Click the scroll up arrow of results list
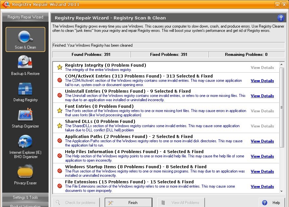Image resolution: width=289 pixels, height=207 pixels. [x=281, y=64]
